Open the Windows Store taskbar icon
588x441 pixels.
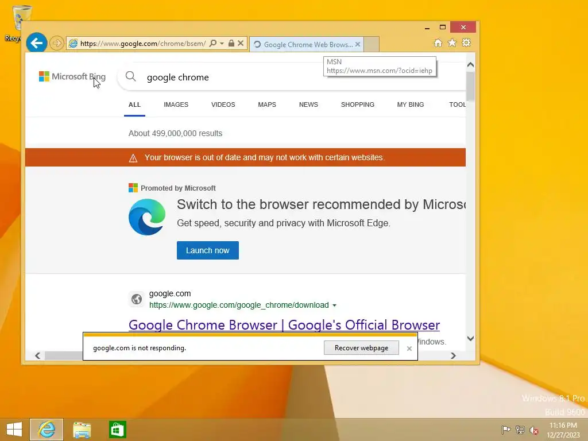point(117,430)
